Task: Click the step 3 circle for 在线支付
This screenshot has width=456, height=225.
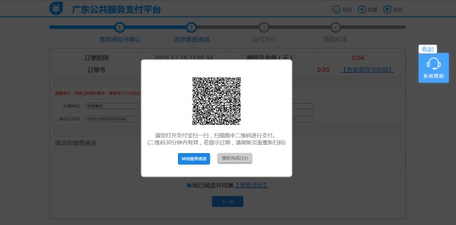Action: pos(264,27)
